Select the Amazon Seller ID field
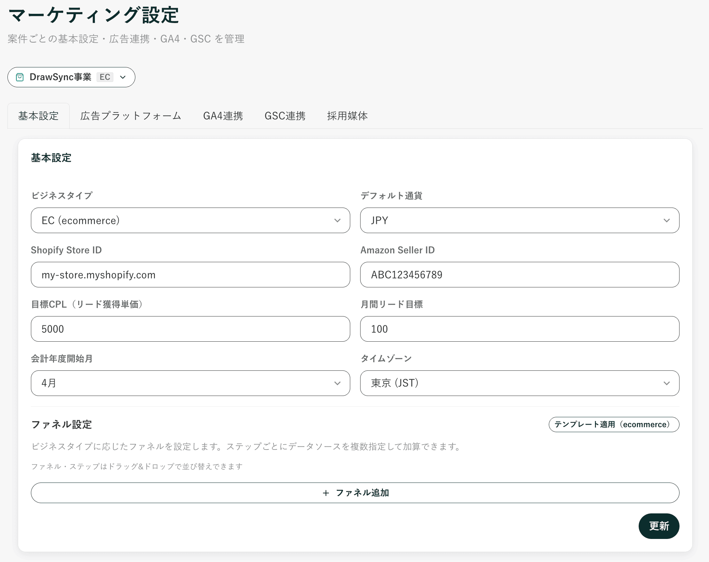Screen dimensions: 709x562 click(x=519, y=275)
